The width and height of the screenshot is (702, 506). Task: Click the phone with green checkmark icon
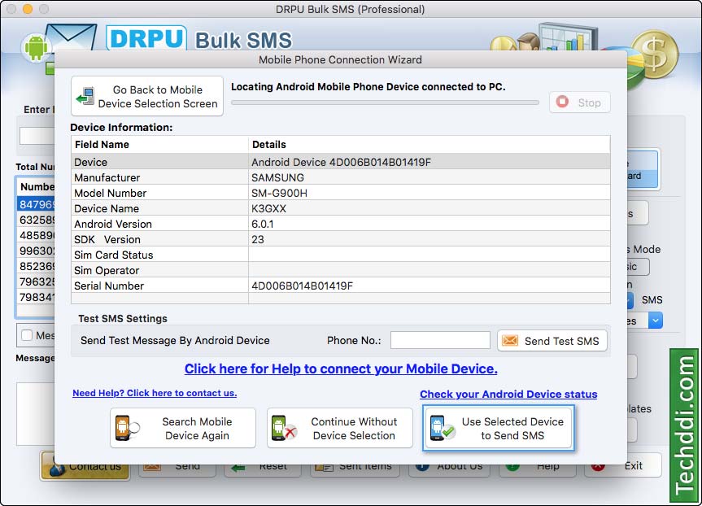pyautogui.click(x=442, y=428)
